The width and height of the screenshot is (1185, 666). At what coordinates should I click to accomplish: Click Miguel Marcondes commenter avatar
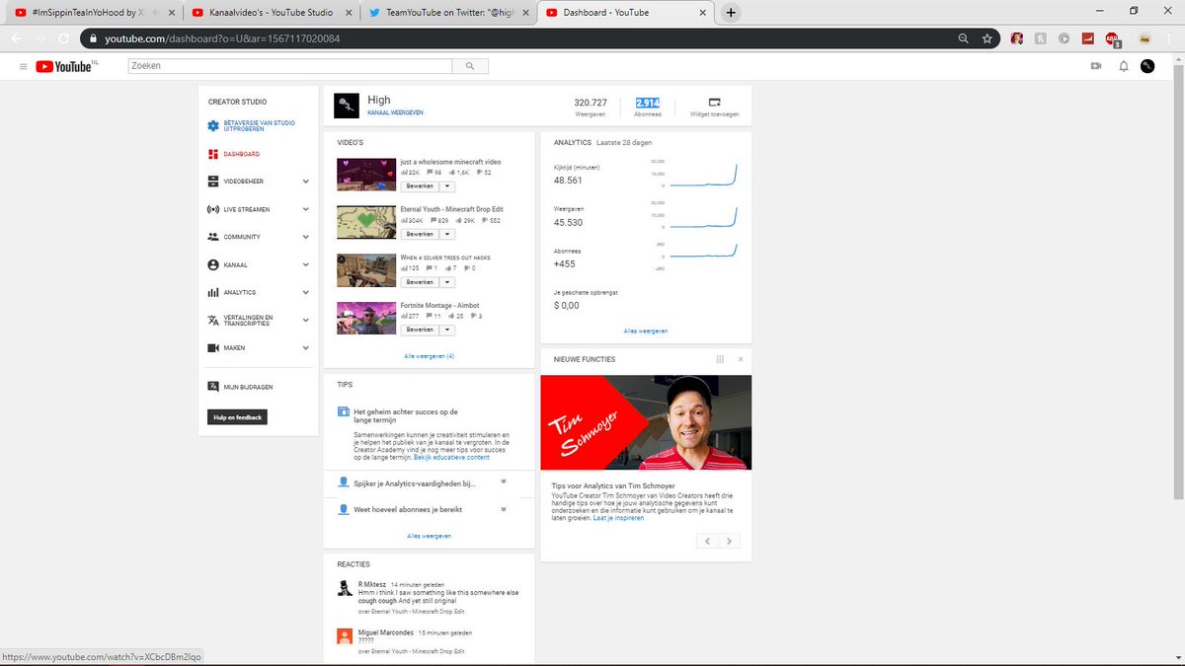click(x=345, y=635)
